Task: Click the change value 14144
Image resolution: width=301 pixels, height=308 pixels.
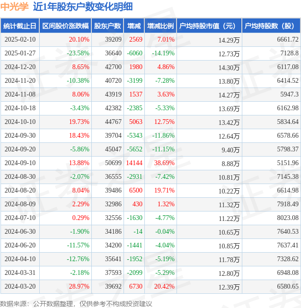Action: pyautogui.click(x=134, y=163)
